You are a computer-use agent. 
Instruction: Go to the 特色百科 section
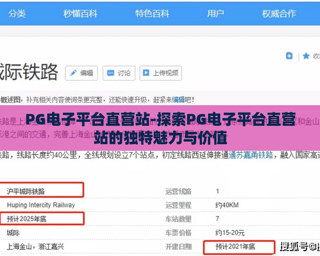(152, 14)
